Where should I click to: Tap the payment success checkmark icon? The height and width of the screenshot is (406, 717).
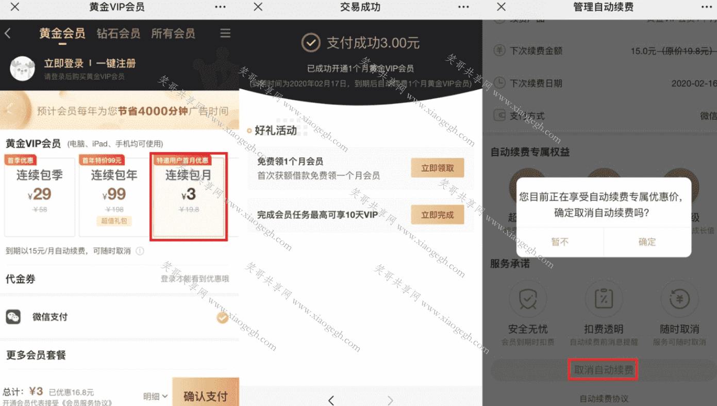point(311,43)
